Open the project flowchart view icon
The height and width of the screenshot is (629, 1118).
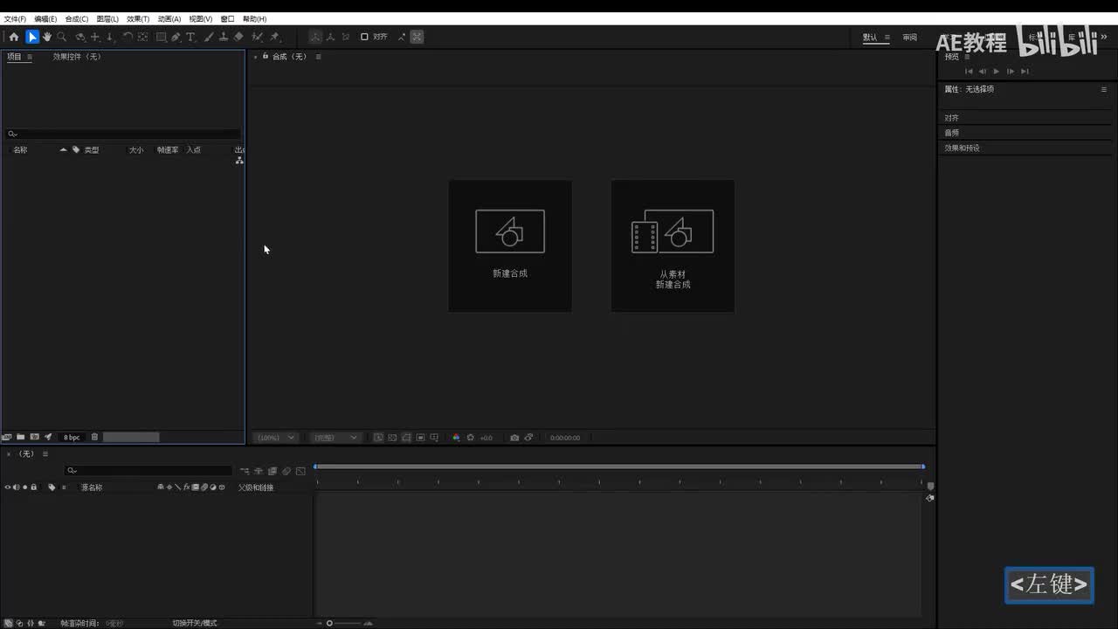(239, 161)
